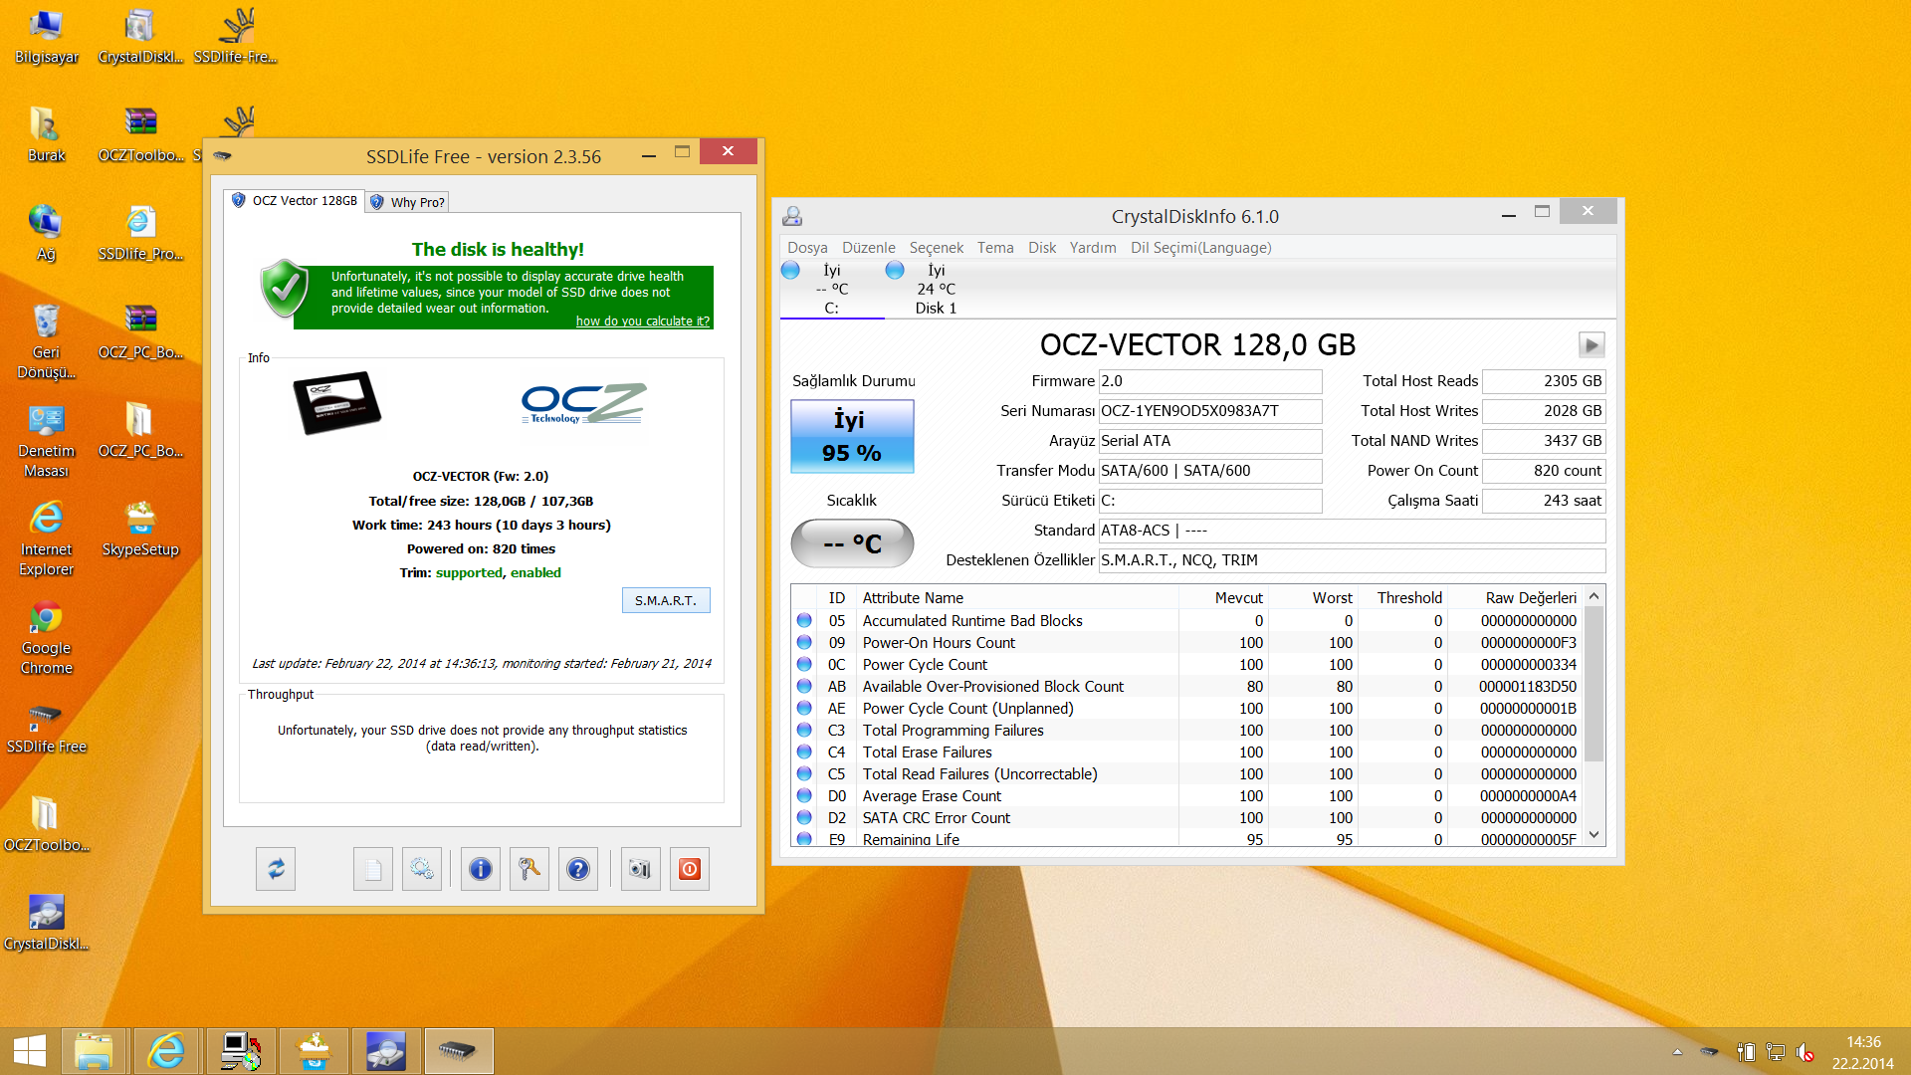The height and width of the screenshot is (1075, 1911).
Task: Click the İyi 95 % health status button
Action: pos(852,436)
